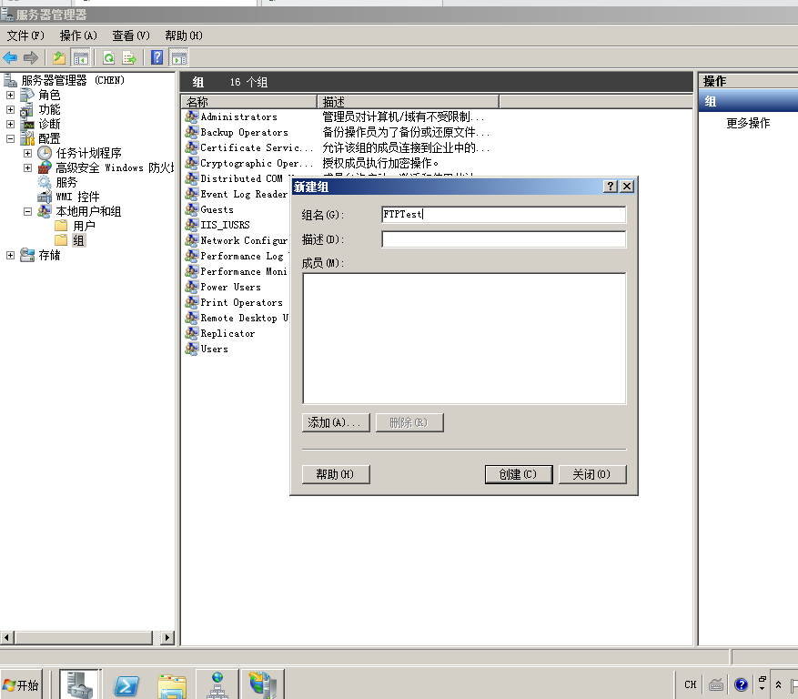Viewport: 798px width, 699px height.
Task: Open the 查看(V) menu
Action: 131,35
